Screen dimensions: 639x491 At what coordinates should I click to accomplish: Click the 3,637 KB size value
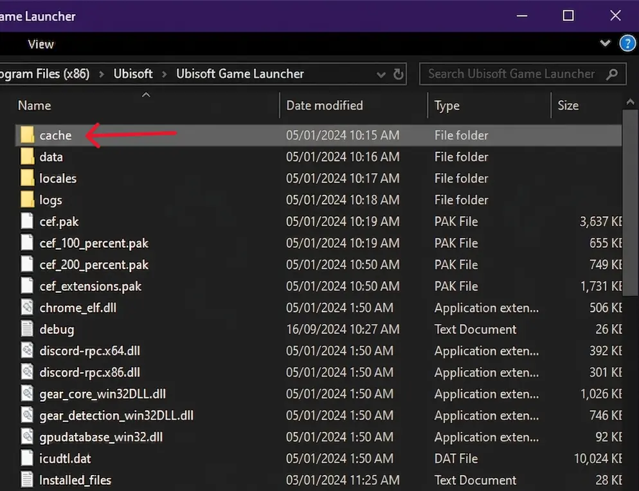600,222
